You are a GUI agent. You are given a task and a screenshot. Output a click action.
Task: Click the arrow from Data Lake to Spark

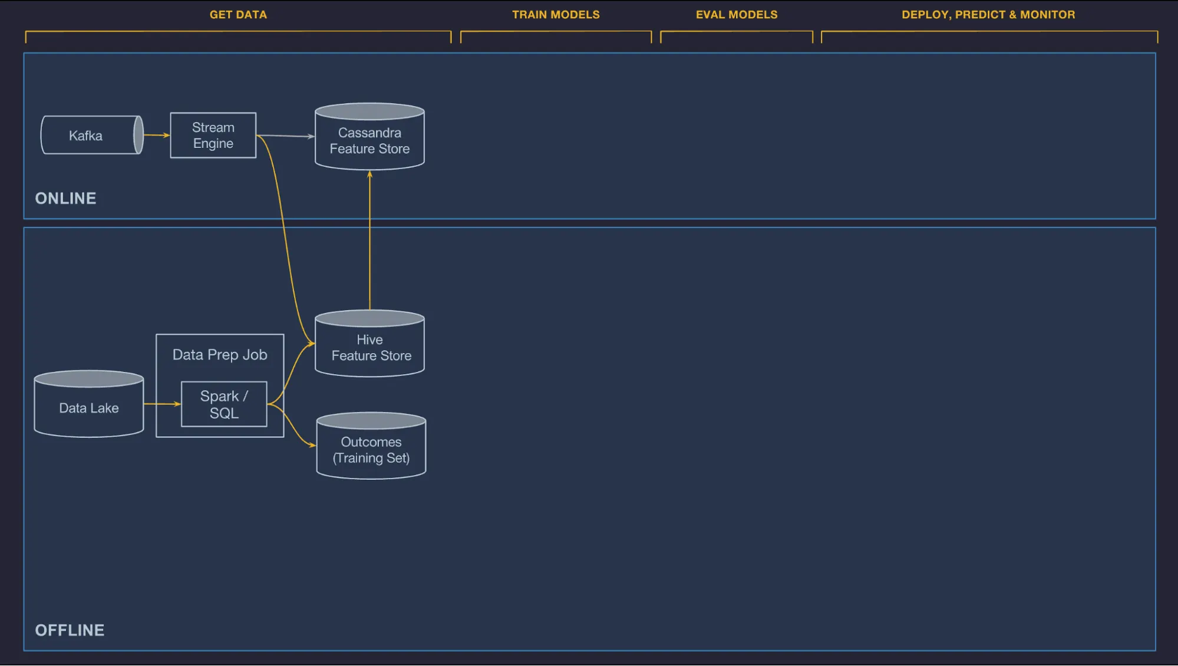pos(161,404)
